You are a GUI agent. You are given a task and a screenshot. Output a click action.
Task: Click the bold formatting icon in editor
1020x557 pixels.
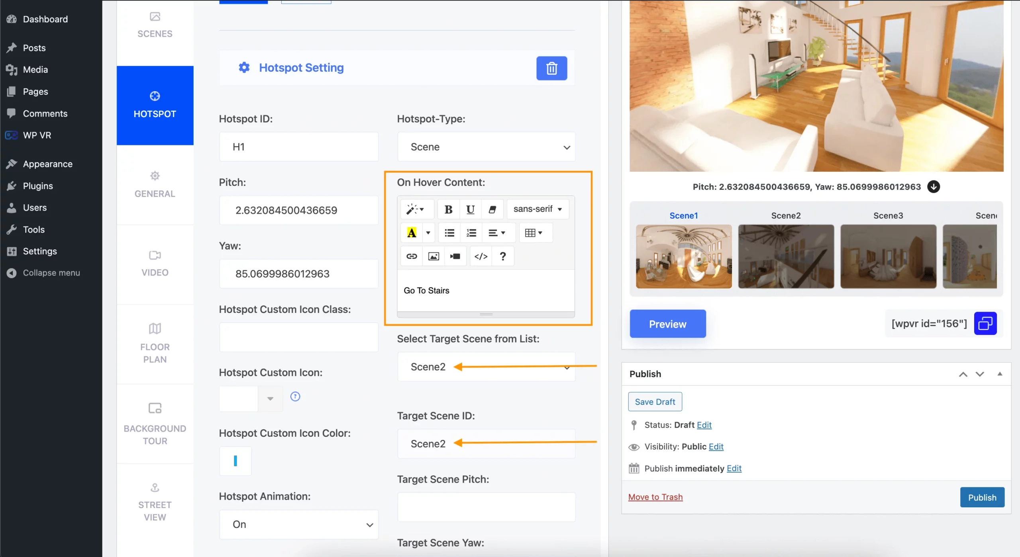(x=447, y=209)
